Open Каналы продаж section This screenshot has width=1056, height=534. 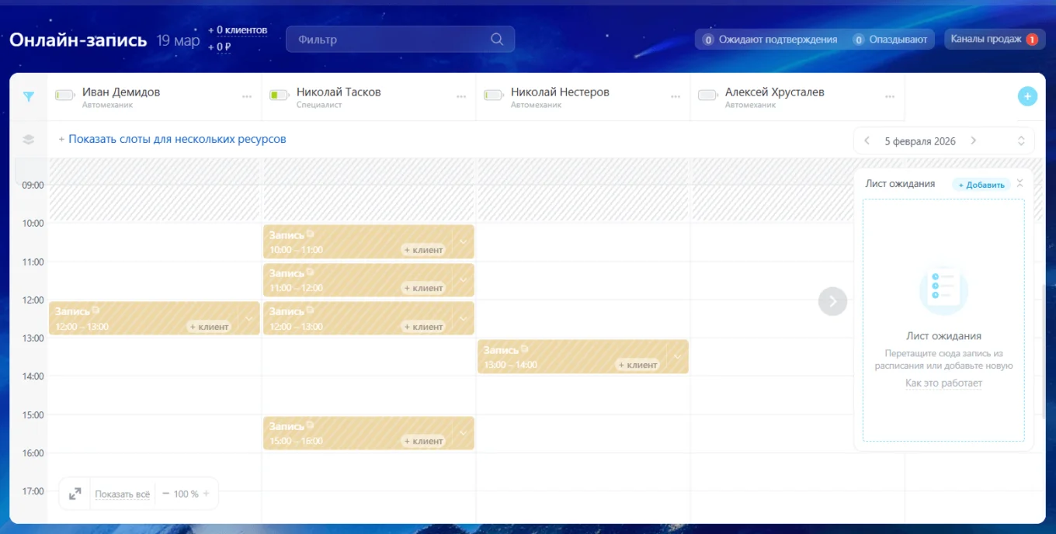[x=994, y=39]
